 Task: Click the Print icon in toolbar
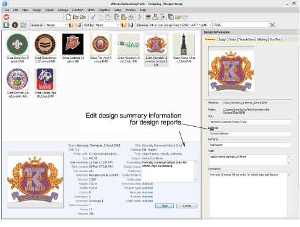[x=155, y=17]
